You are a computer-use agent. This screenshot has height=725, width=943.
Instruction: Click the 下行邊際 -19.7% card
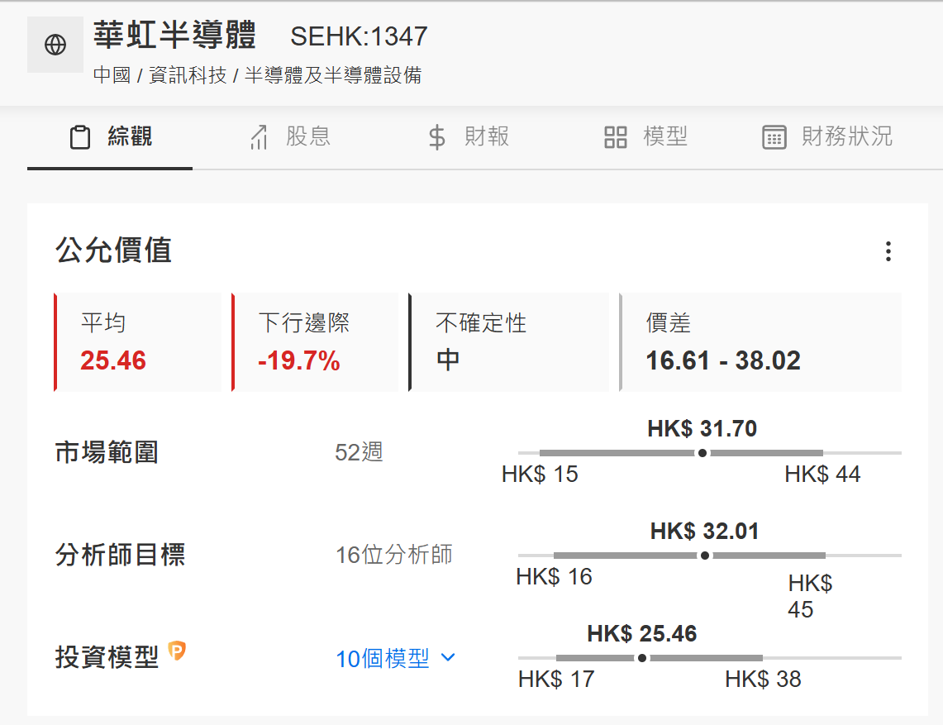(x=315, y=342)
